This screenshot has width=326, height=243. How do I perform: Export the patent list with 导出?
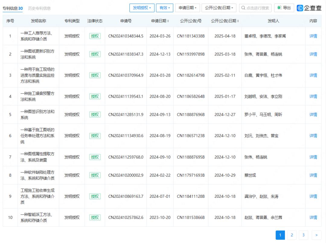[284, 8]
